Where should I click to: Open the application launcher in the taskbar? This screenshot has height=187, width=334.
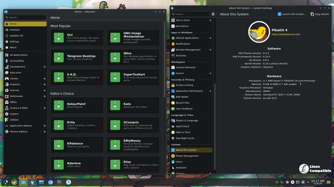(5, 182)
